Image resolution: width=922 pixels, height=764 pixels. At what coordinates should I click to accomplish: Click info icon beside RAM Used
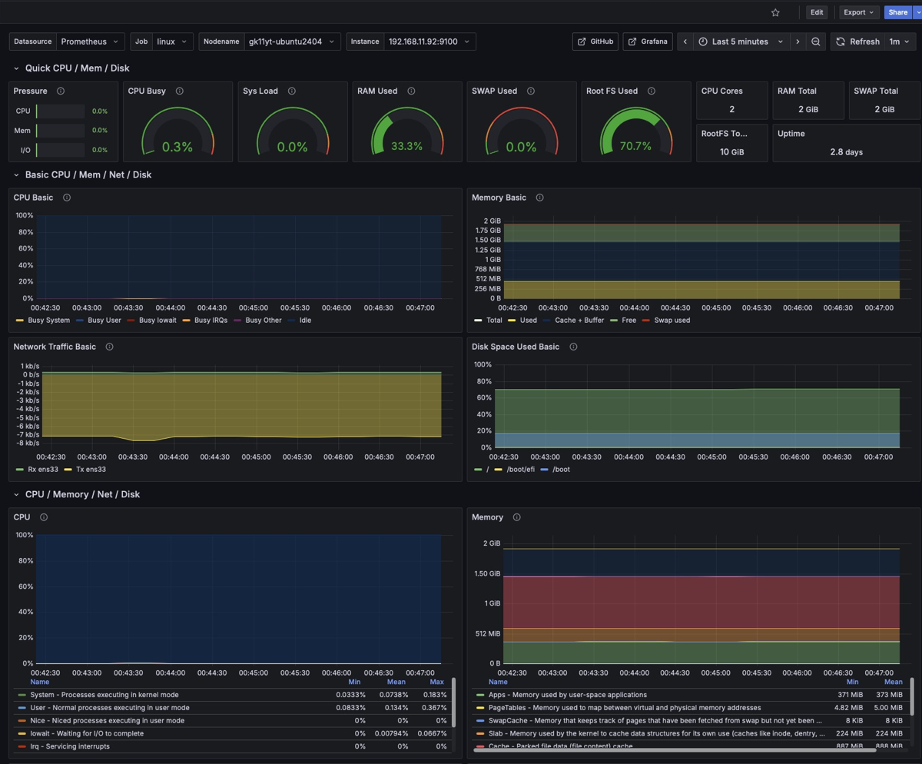[x=411, y=91]
